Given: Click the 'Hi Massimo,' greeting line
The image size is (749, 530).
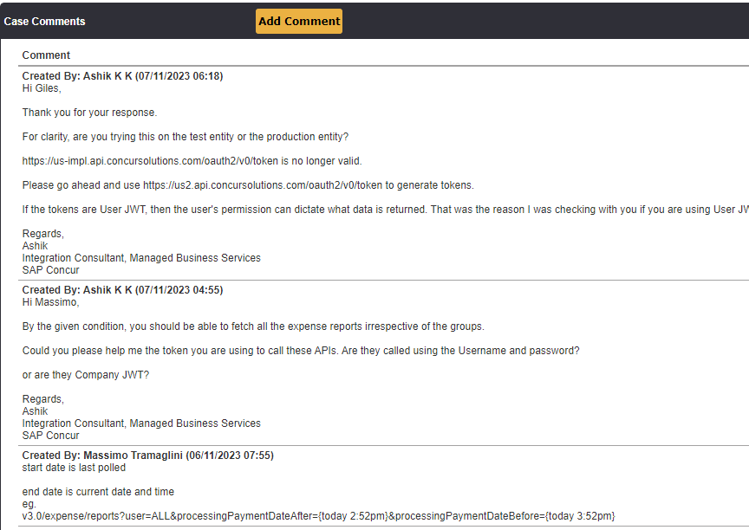Looking at the screenshot, I should point(50,302).
